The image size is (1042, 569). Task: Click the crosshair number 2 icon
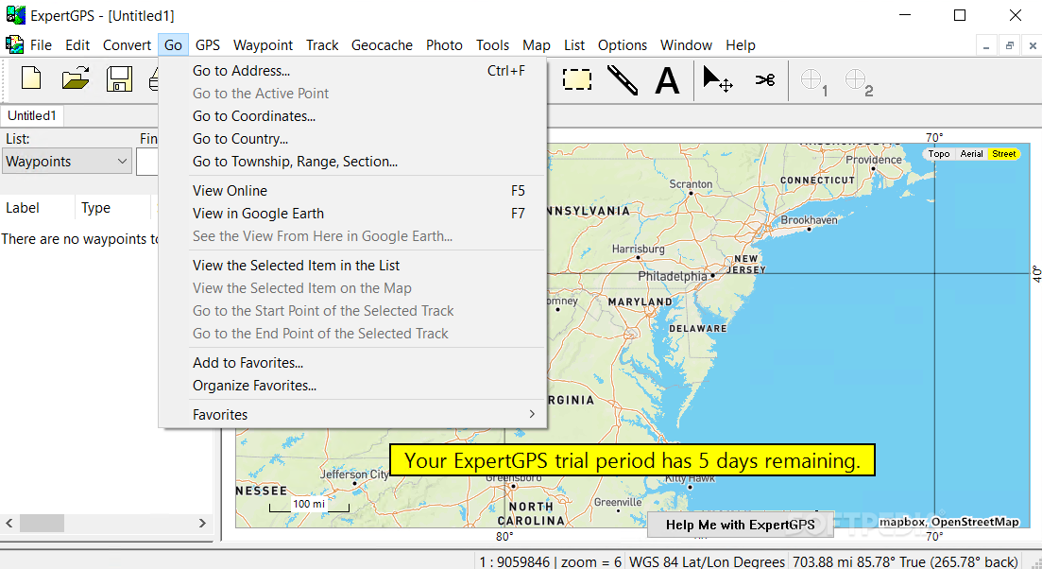tap(859, 82)
